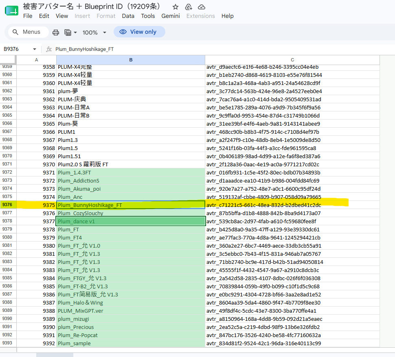
Task: Select cell 9392 in column A
Action: (x=37, y=343)
